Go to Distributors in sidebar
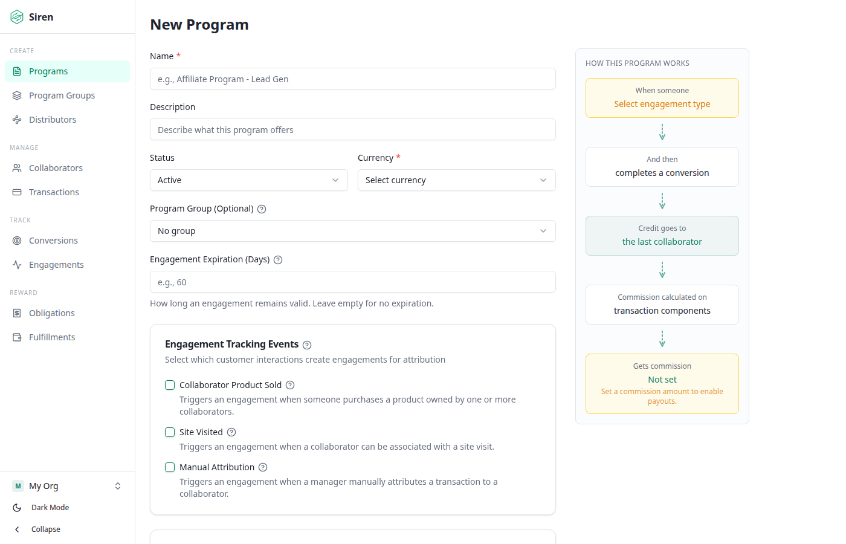Image resolution: width=846 pixels, height=544 pixels. click(x=53, y=120)
